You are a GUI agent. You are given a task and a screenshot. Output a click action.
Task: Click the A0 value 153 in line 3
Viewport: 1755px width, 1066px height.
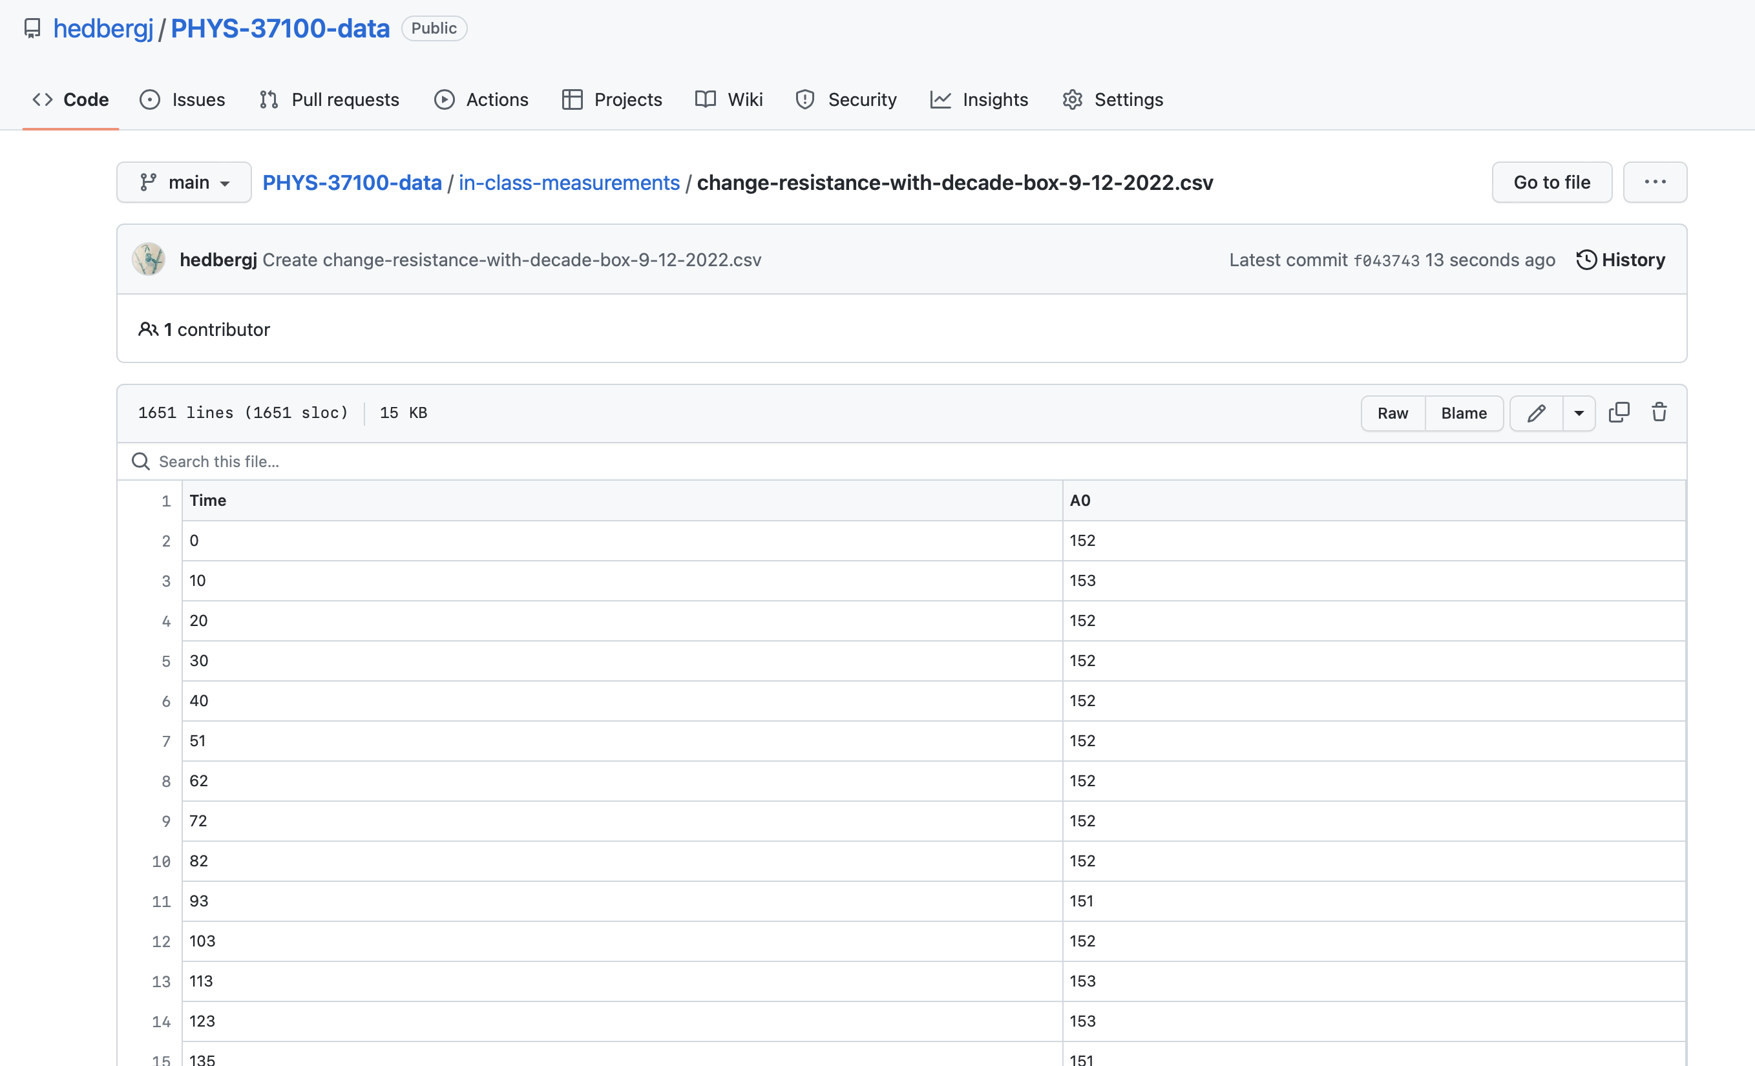pyautogui.click(x=1374, y=581)
